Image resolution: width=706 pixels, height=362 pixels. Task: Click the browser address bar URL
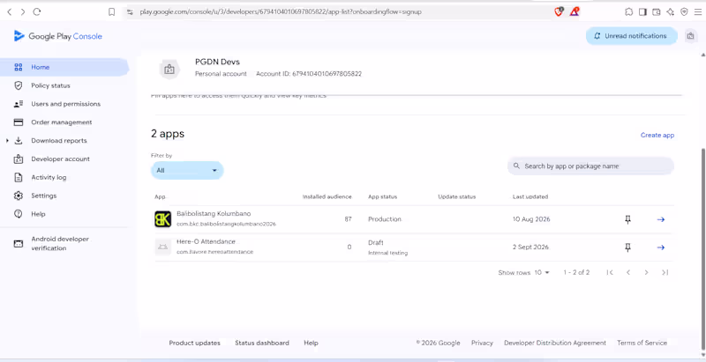(281, 12)
